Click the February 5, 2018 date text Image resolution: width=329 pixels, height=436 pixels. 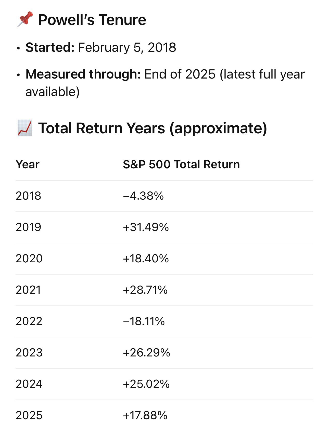tap(127, 47)
